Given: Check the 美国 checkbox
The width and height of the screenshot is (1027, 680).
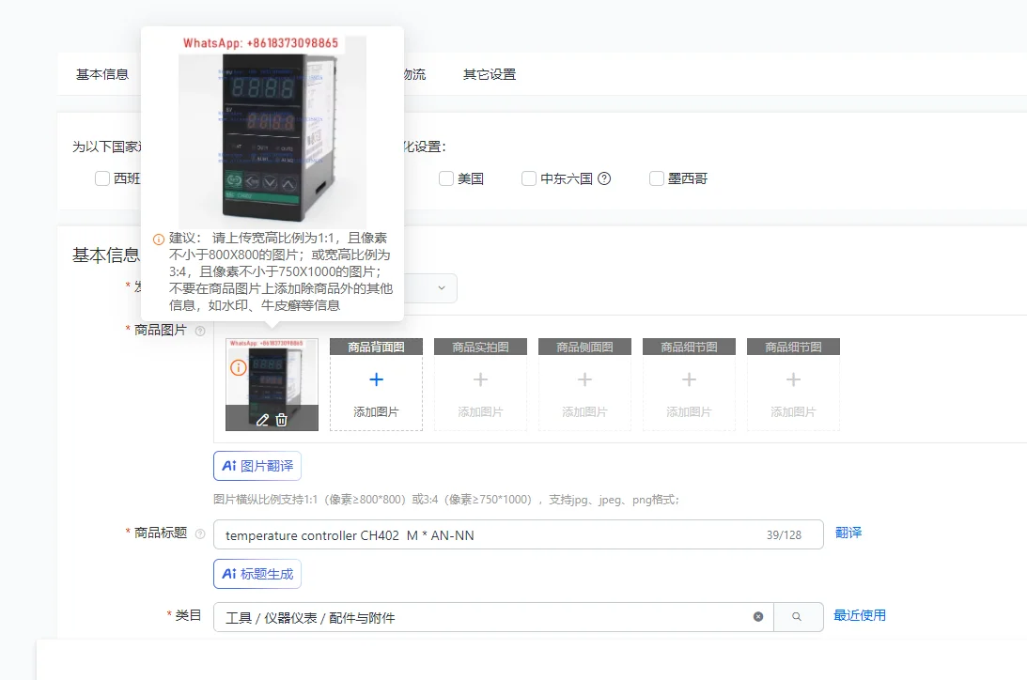Looking at the screenshot, I should point(446,178).
